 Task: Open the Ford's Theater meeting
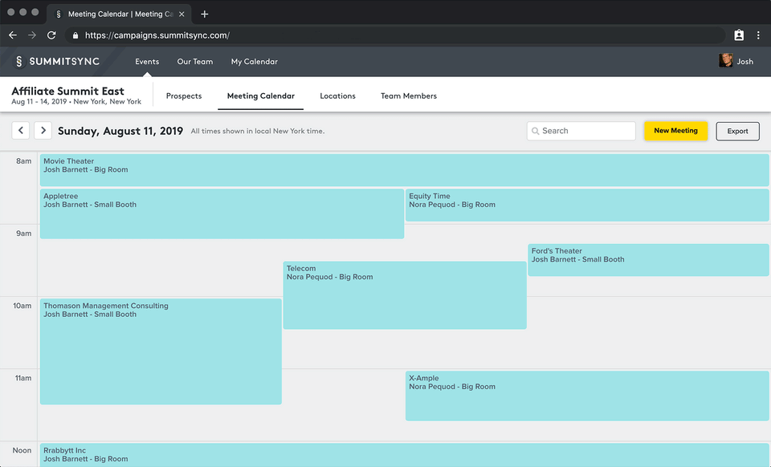click(649, 260)
